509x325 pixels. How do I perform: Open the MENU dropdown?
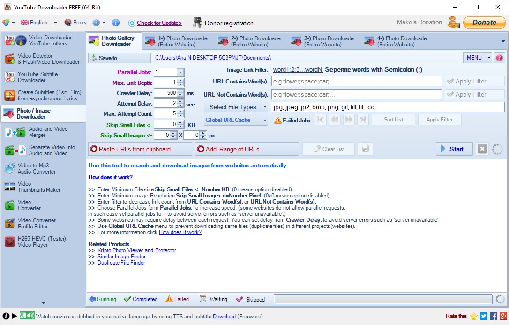point(477,58)
